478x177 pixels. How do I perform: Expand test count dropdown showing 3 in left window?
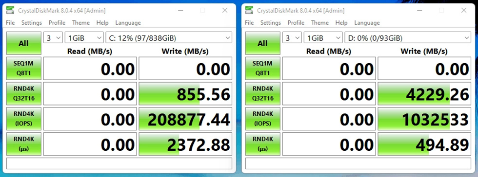point(53,38)
